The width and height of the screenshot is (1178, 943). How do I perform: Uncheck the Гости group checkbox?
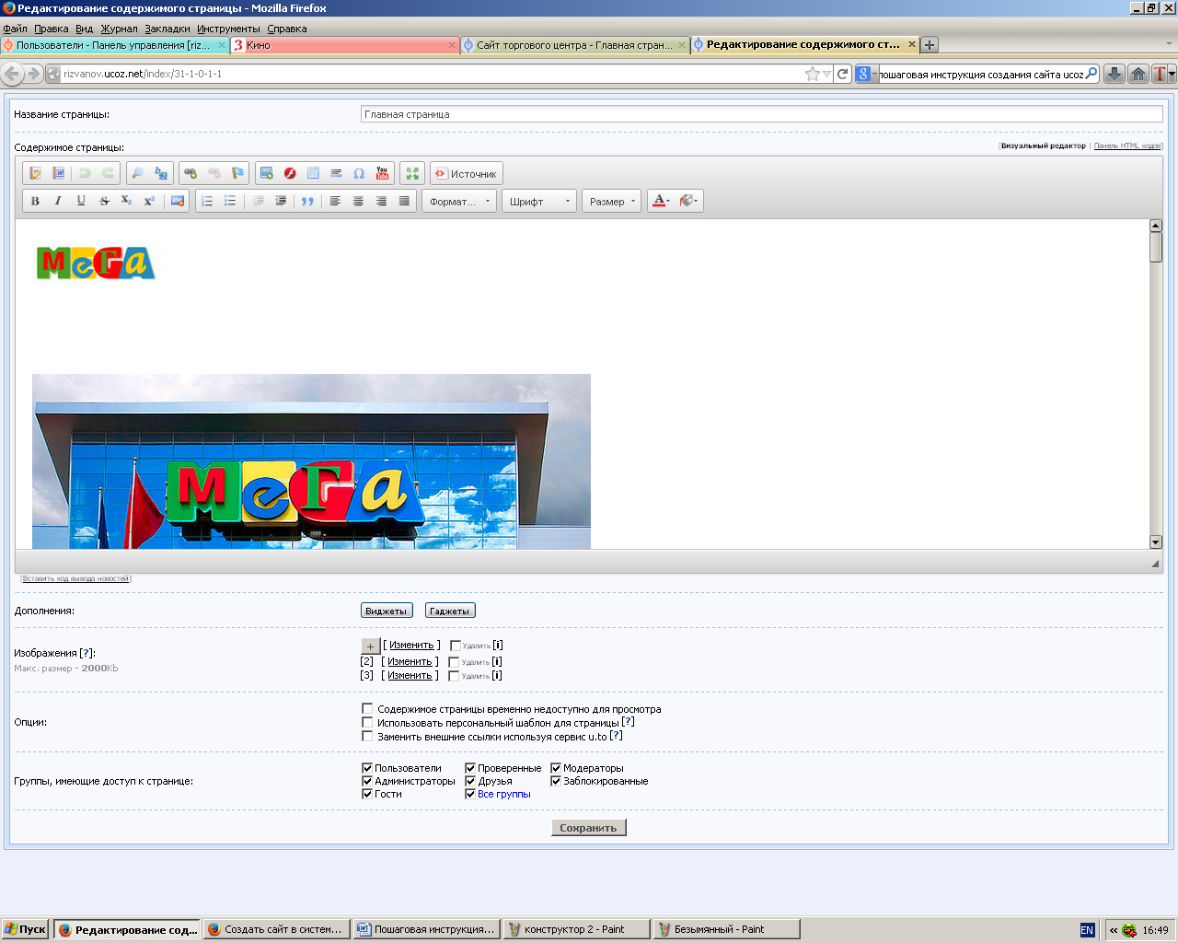pyautogui.click(x=367, y=794)
